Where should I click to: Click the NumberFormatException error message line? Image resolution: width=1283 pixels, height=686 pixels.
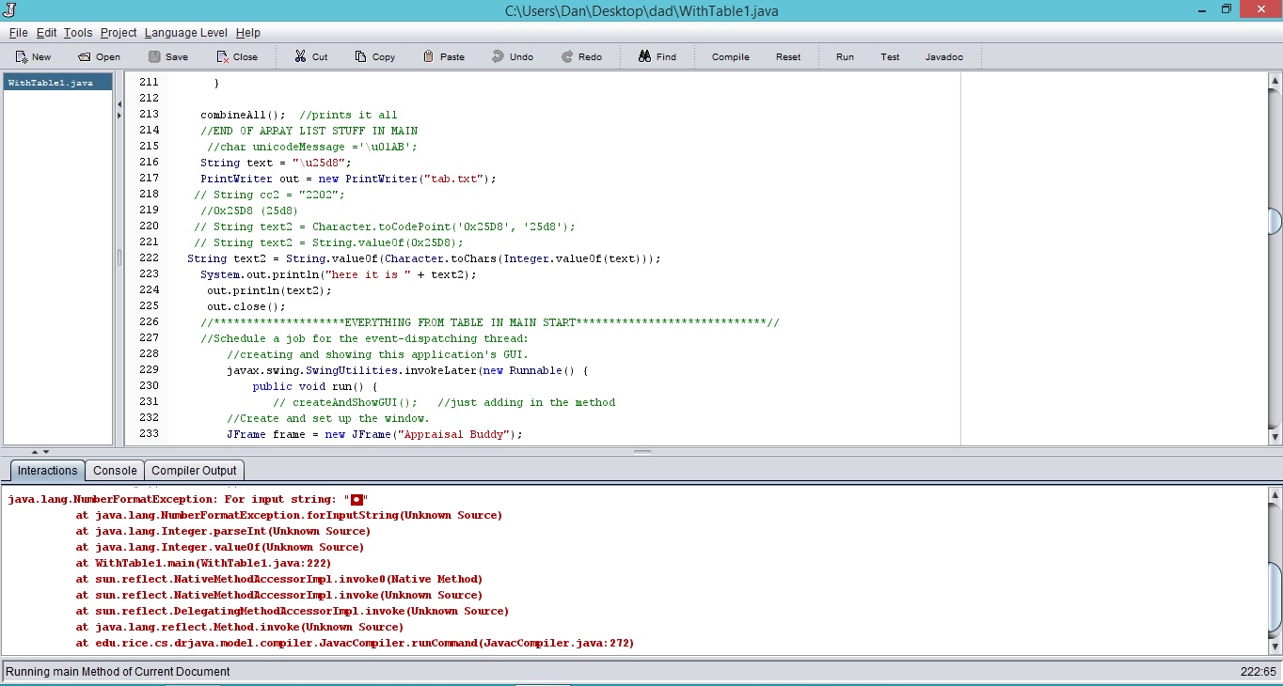(188, 499)
